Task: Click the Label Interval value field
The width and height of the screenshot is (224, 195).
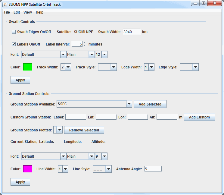Action: (x=77, y=44)
